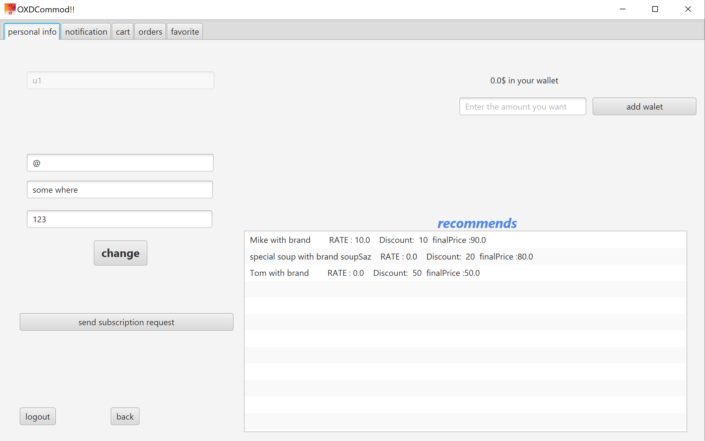Click send subscription request button

tap(126, 322)
